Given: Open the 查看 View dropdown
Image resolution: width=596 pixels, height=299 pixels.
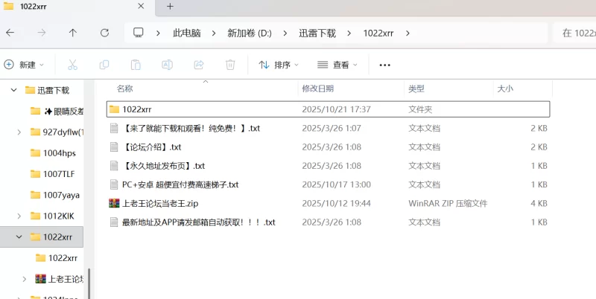Looking at the screenshot, I should 337,65.
